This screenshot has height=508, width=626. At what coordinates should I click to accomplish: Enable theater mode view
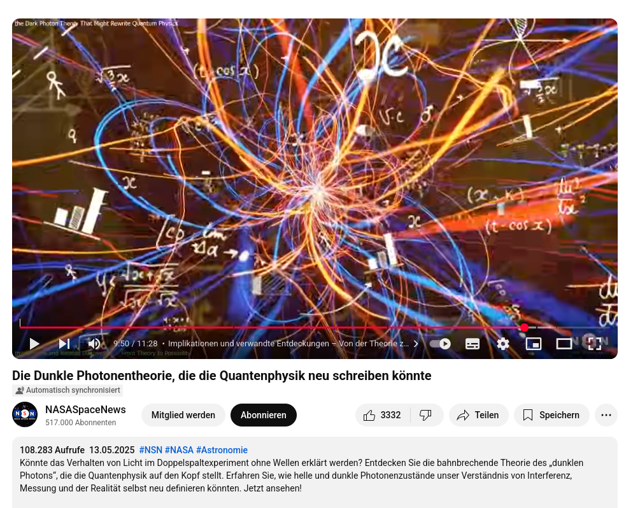[564, 344]
